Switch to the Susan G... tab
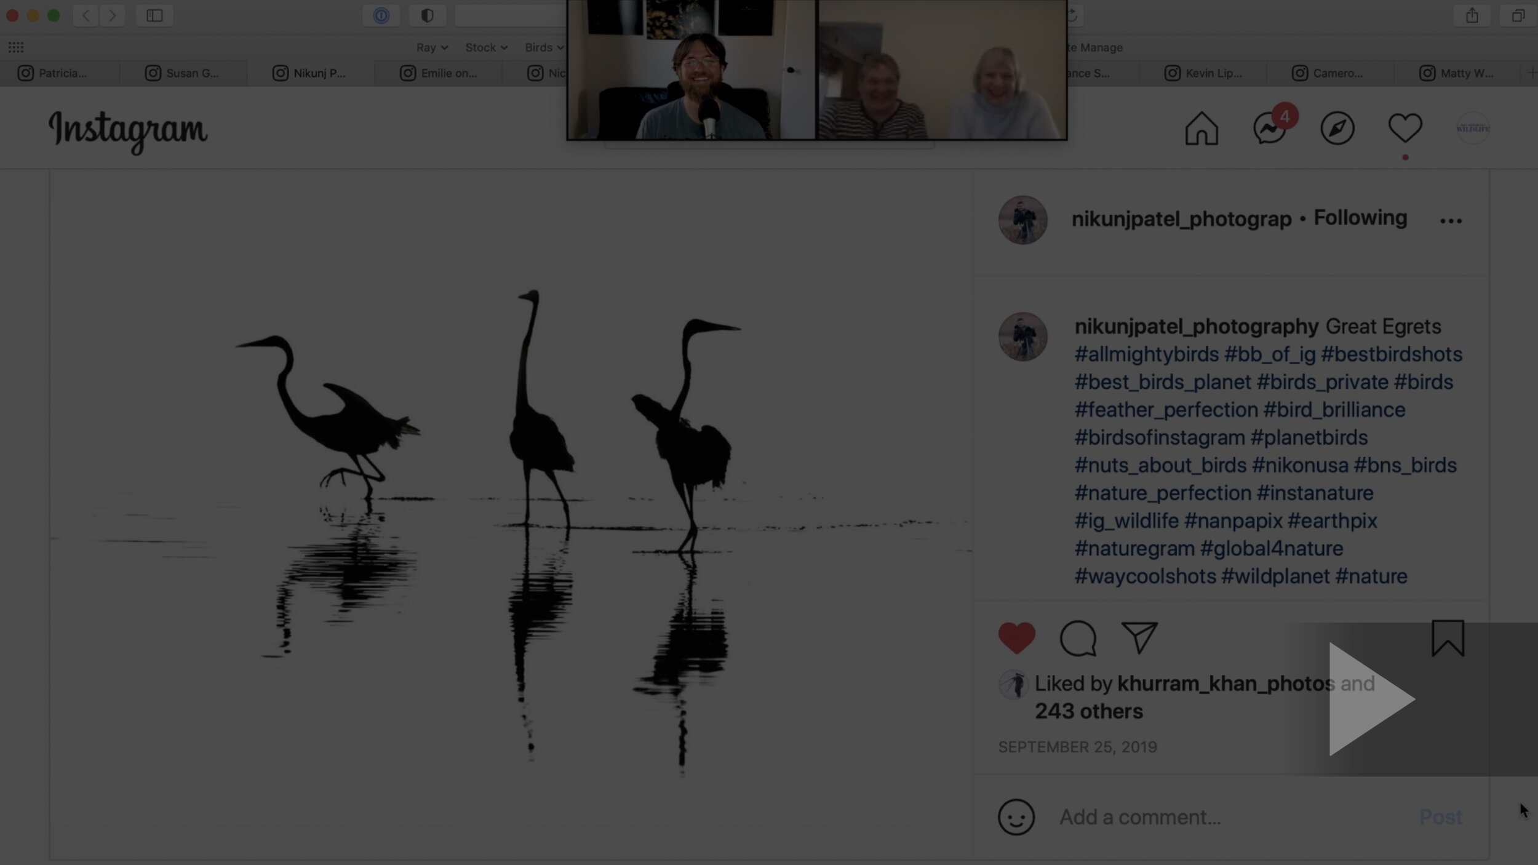 pyautogui.click(x=183, y=73)
